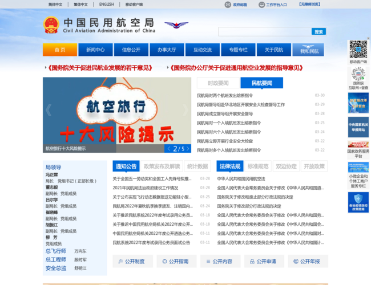Click the CAAC winged logo icon
This screenshot has height=285, width=371.
pyautogui.click(x=176, y=25)
